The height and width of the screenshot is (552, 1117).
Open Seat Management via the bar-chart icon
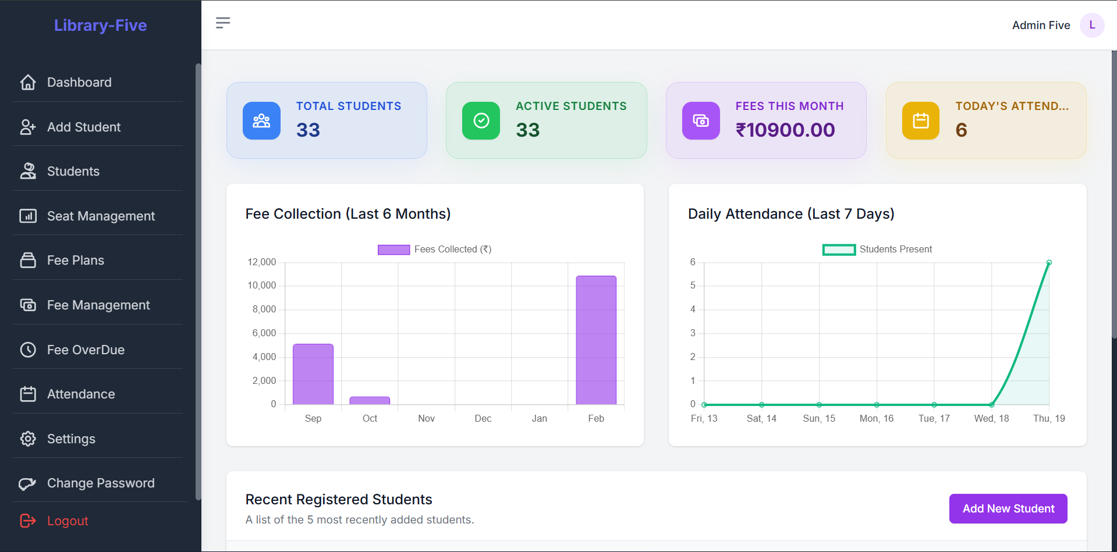click(28, 215)
